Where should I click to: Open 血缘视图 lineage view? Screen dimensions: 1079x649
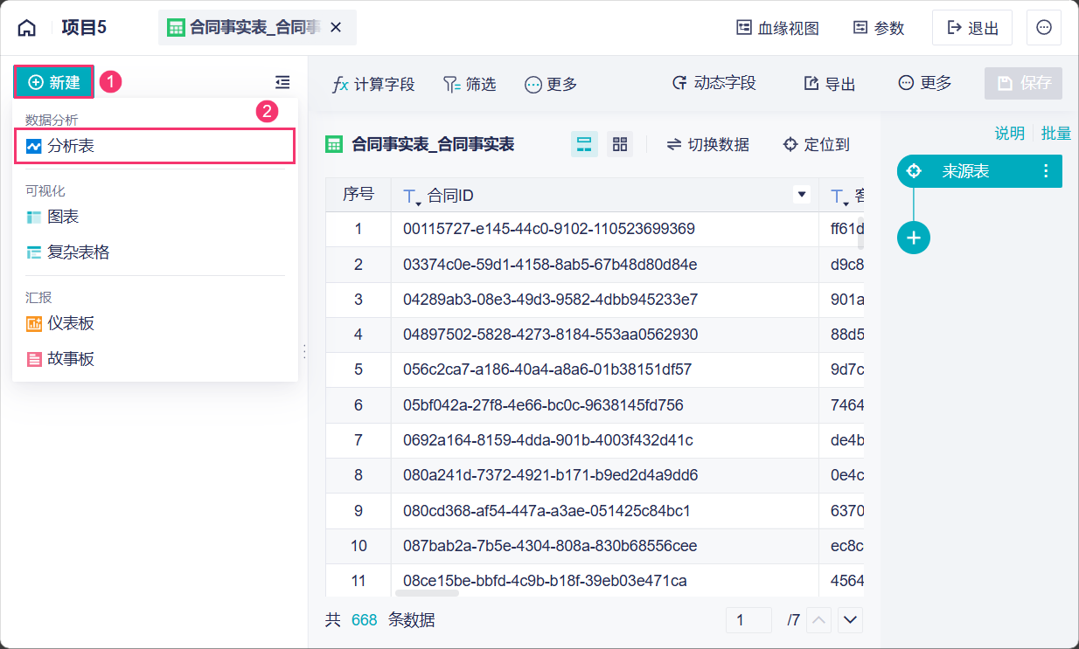click(777, 28)
